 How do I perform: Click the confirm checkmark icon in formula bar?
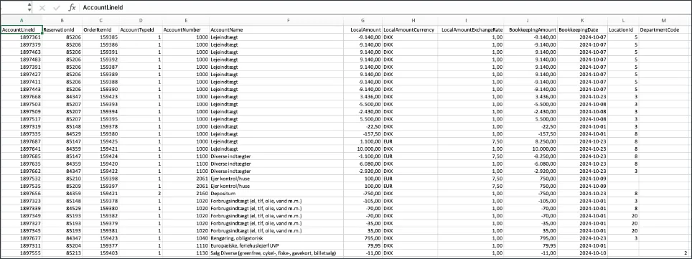(x=57, y=8)
